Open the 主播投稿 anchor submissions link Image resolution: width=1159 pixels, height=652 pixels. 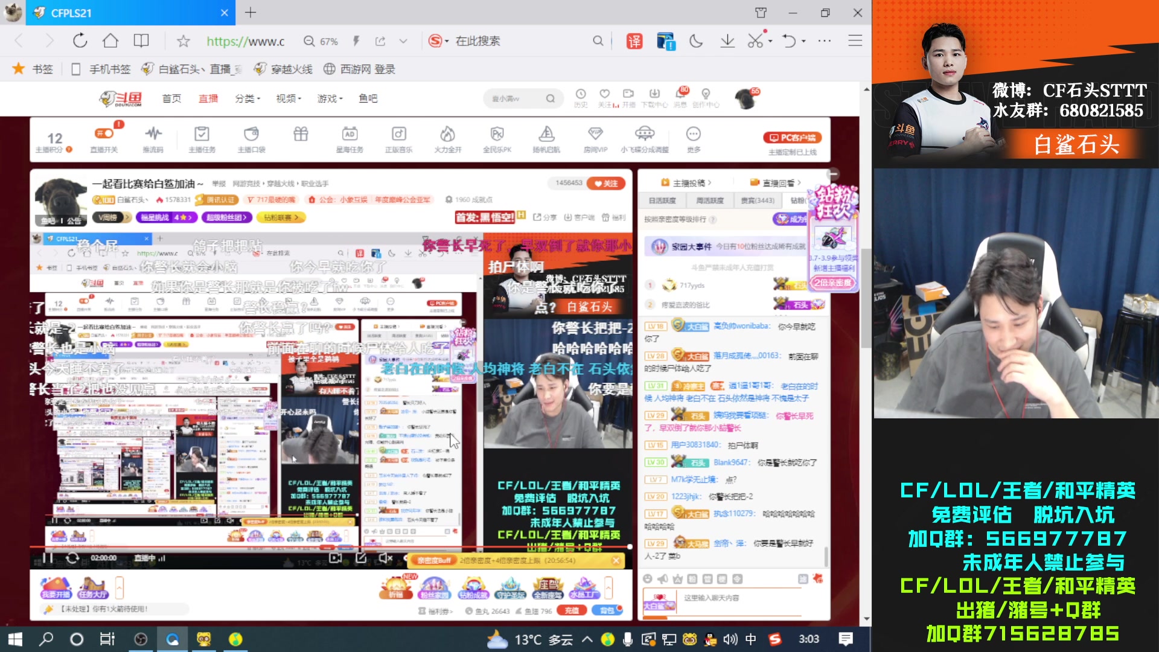pyautogui.click(x=686, y=182)
